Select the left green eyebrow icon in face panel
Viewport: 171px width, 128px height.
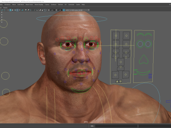click(x=140, y=34)
